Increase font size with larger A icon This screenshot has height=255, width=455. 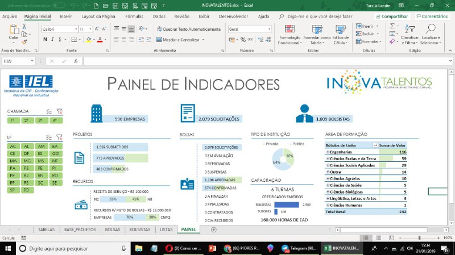[97, 29]
